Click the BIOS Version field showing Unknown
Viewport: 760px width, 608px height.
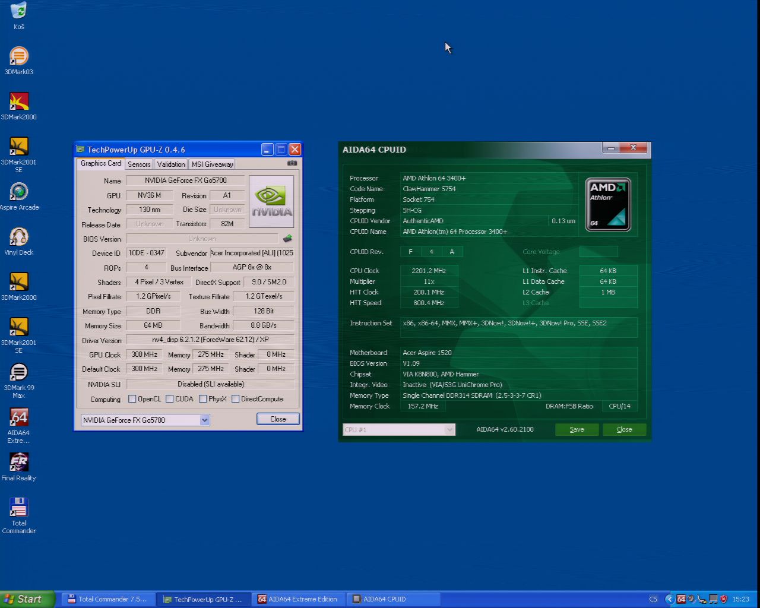pyautogui.click(x=202, y=239)
